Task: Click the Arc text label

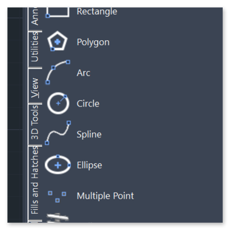Action: 84,72
